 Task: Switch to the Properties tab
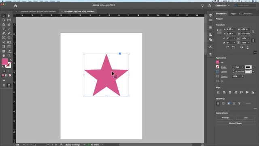(221, 13)
